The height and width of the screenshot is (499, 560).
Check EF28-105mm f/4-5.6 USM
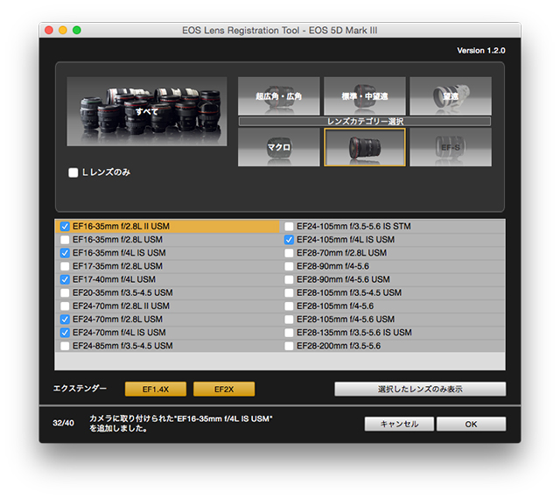tap(289, 320)
